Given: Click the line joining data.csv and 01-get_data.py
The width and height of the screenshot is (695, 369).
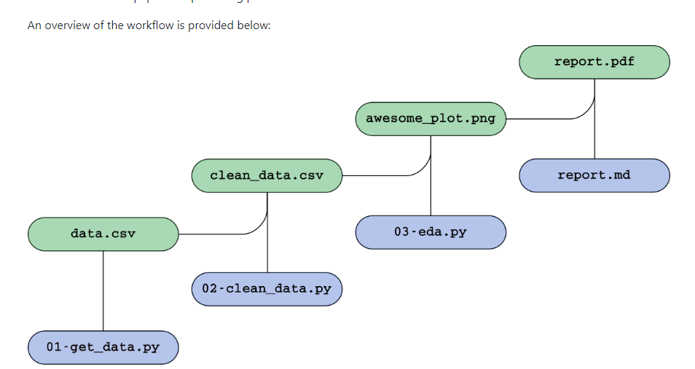Looking at the screenshot, I should [x=103, y=291].
